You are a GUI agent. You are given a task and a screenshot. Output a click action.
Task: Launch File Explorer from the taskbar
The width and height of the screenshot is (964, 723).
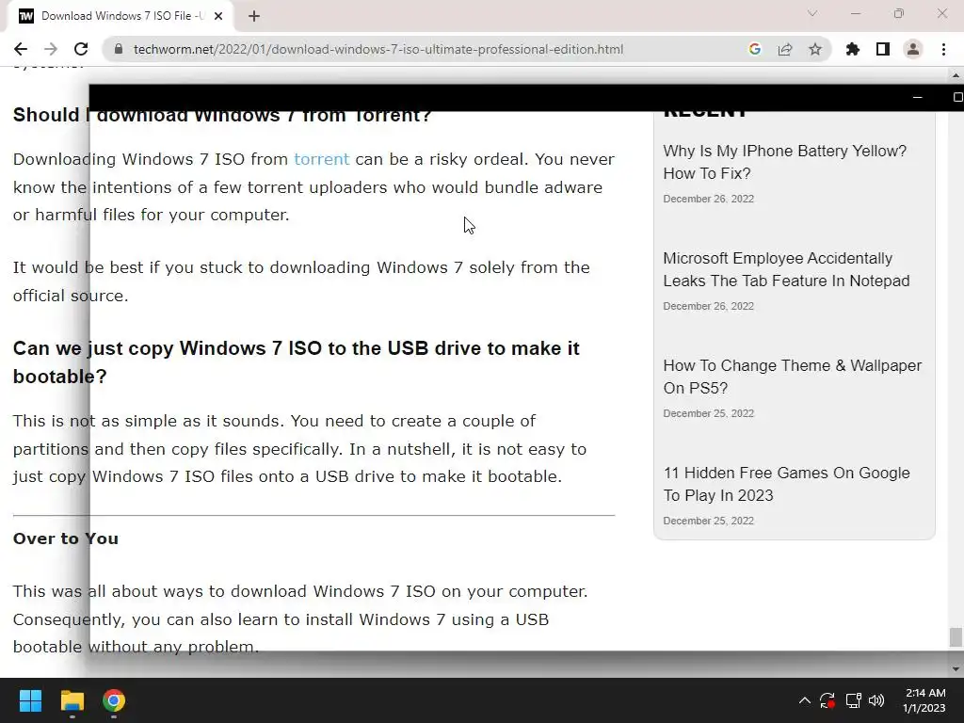click(x=72, y=700)
